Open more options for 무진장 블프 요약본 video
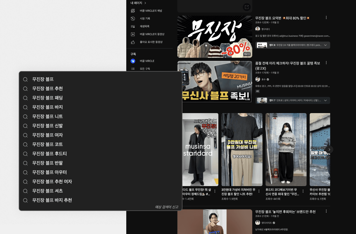Screen dimensions: 356x234 coord(326,18)
